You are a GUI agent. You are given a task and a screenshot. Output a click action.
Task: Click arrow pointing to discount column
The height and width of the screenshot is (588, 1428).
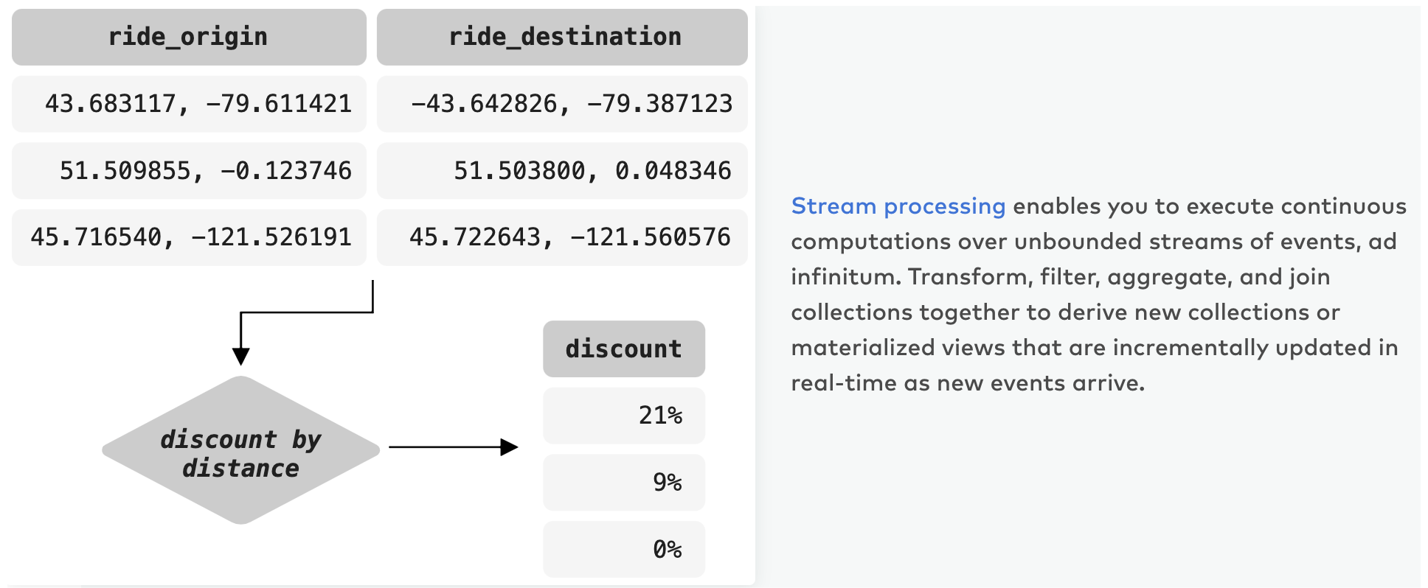(x=454, y=447)
